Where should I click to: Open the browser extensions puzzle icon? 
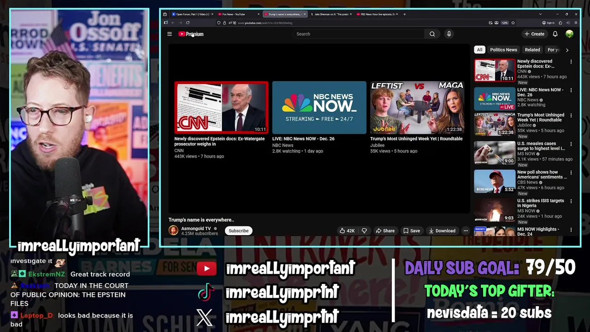560,23
